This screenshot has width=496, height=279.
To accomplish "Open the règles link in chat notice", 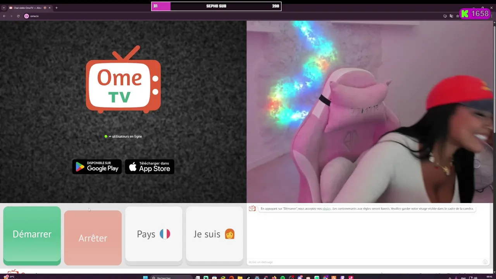I will (x=327, y=208).
